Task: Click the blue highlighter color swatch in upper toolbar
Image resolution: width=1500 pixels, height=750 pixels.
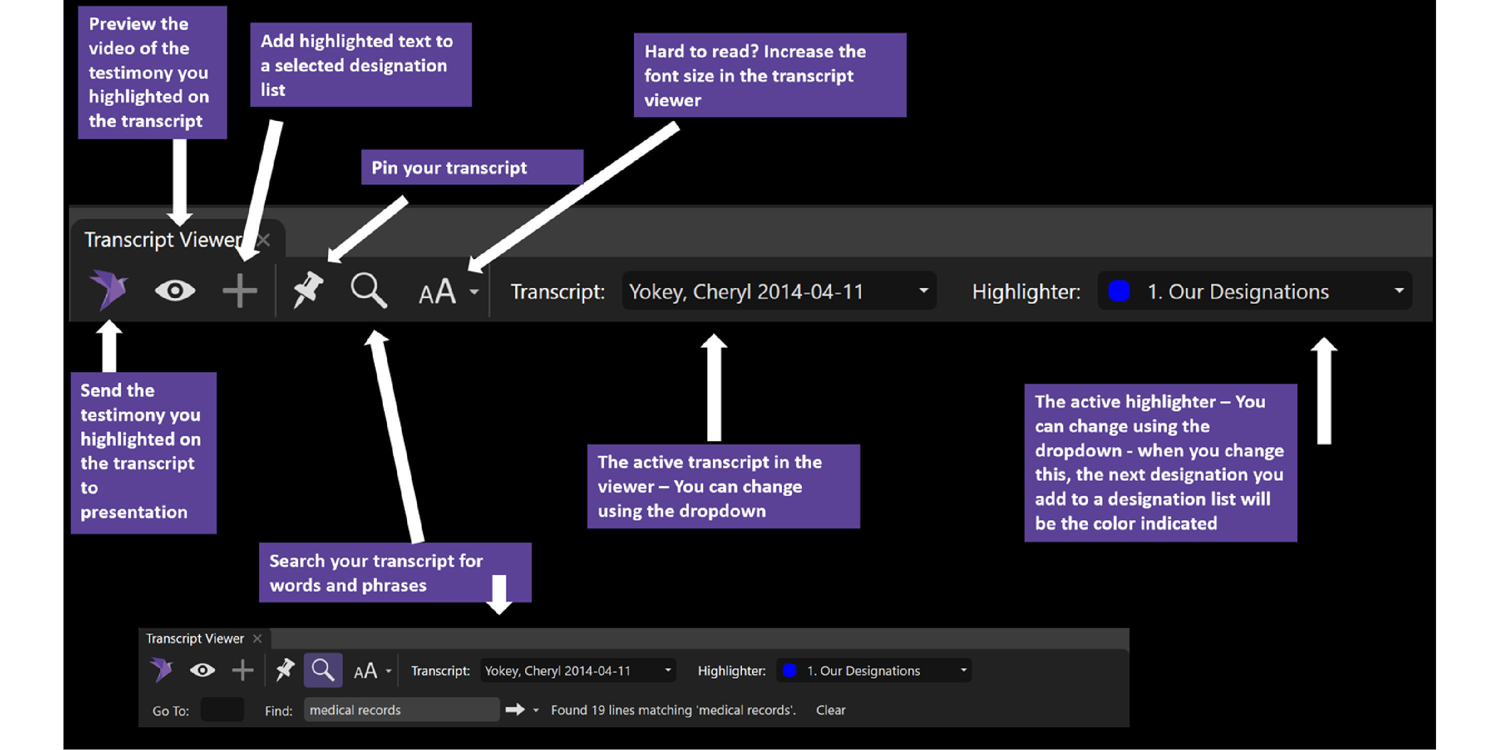Action: (x=1119, y=291)
